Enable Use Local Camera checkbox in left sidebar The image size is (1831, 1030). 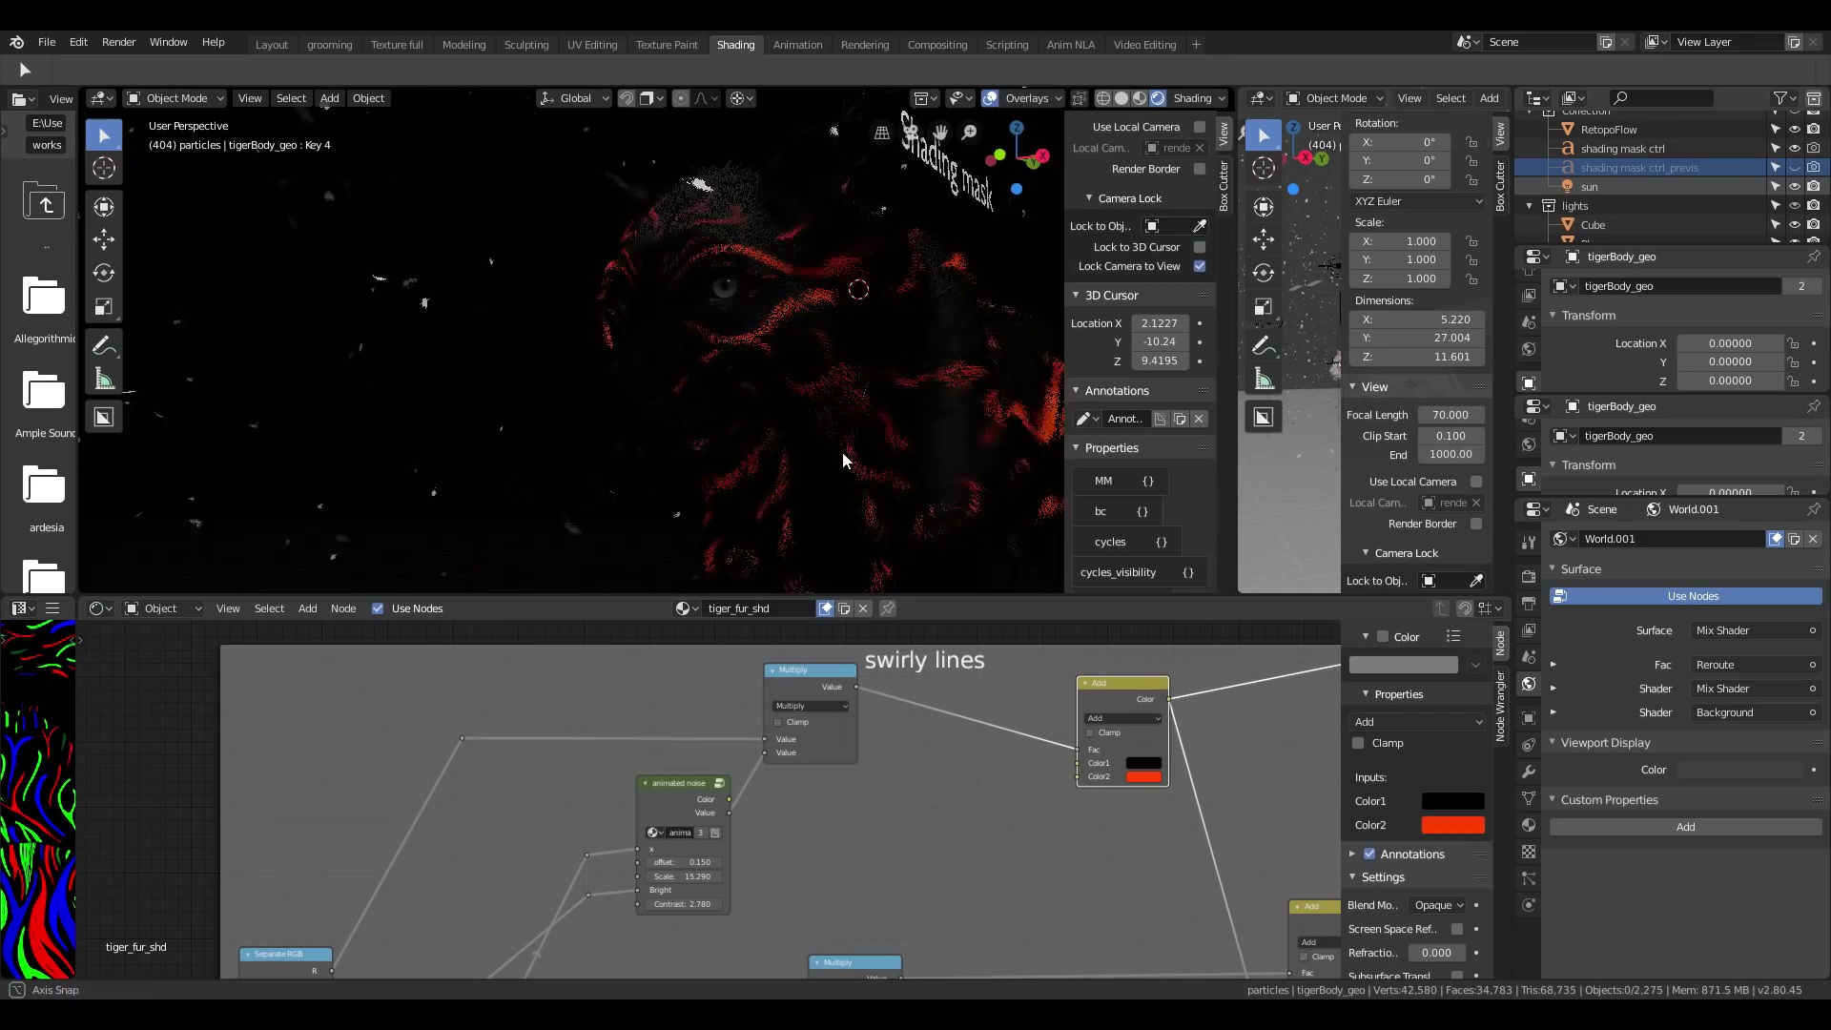click(x=1200, y=127)
